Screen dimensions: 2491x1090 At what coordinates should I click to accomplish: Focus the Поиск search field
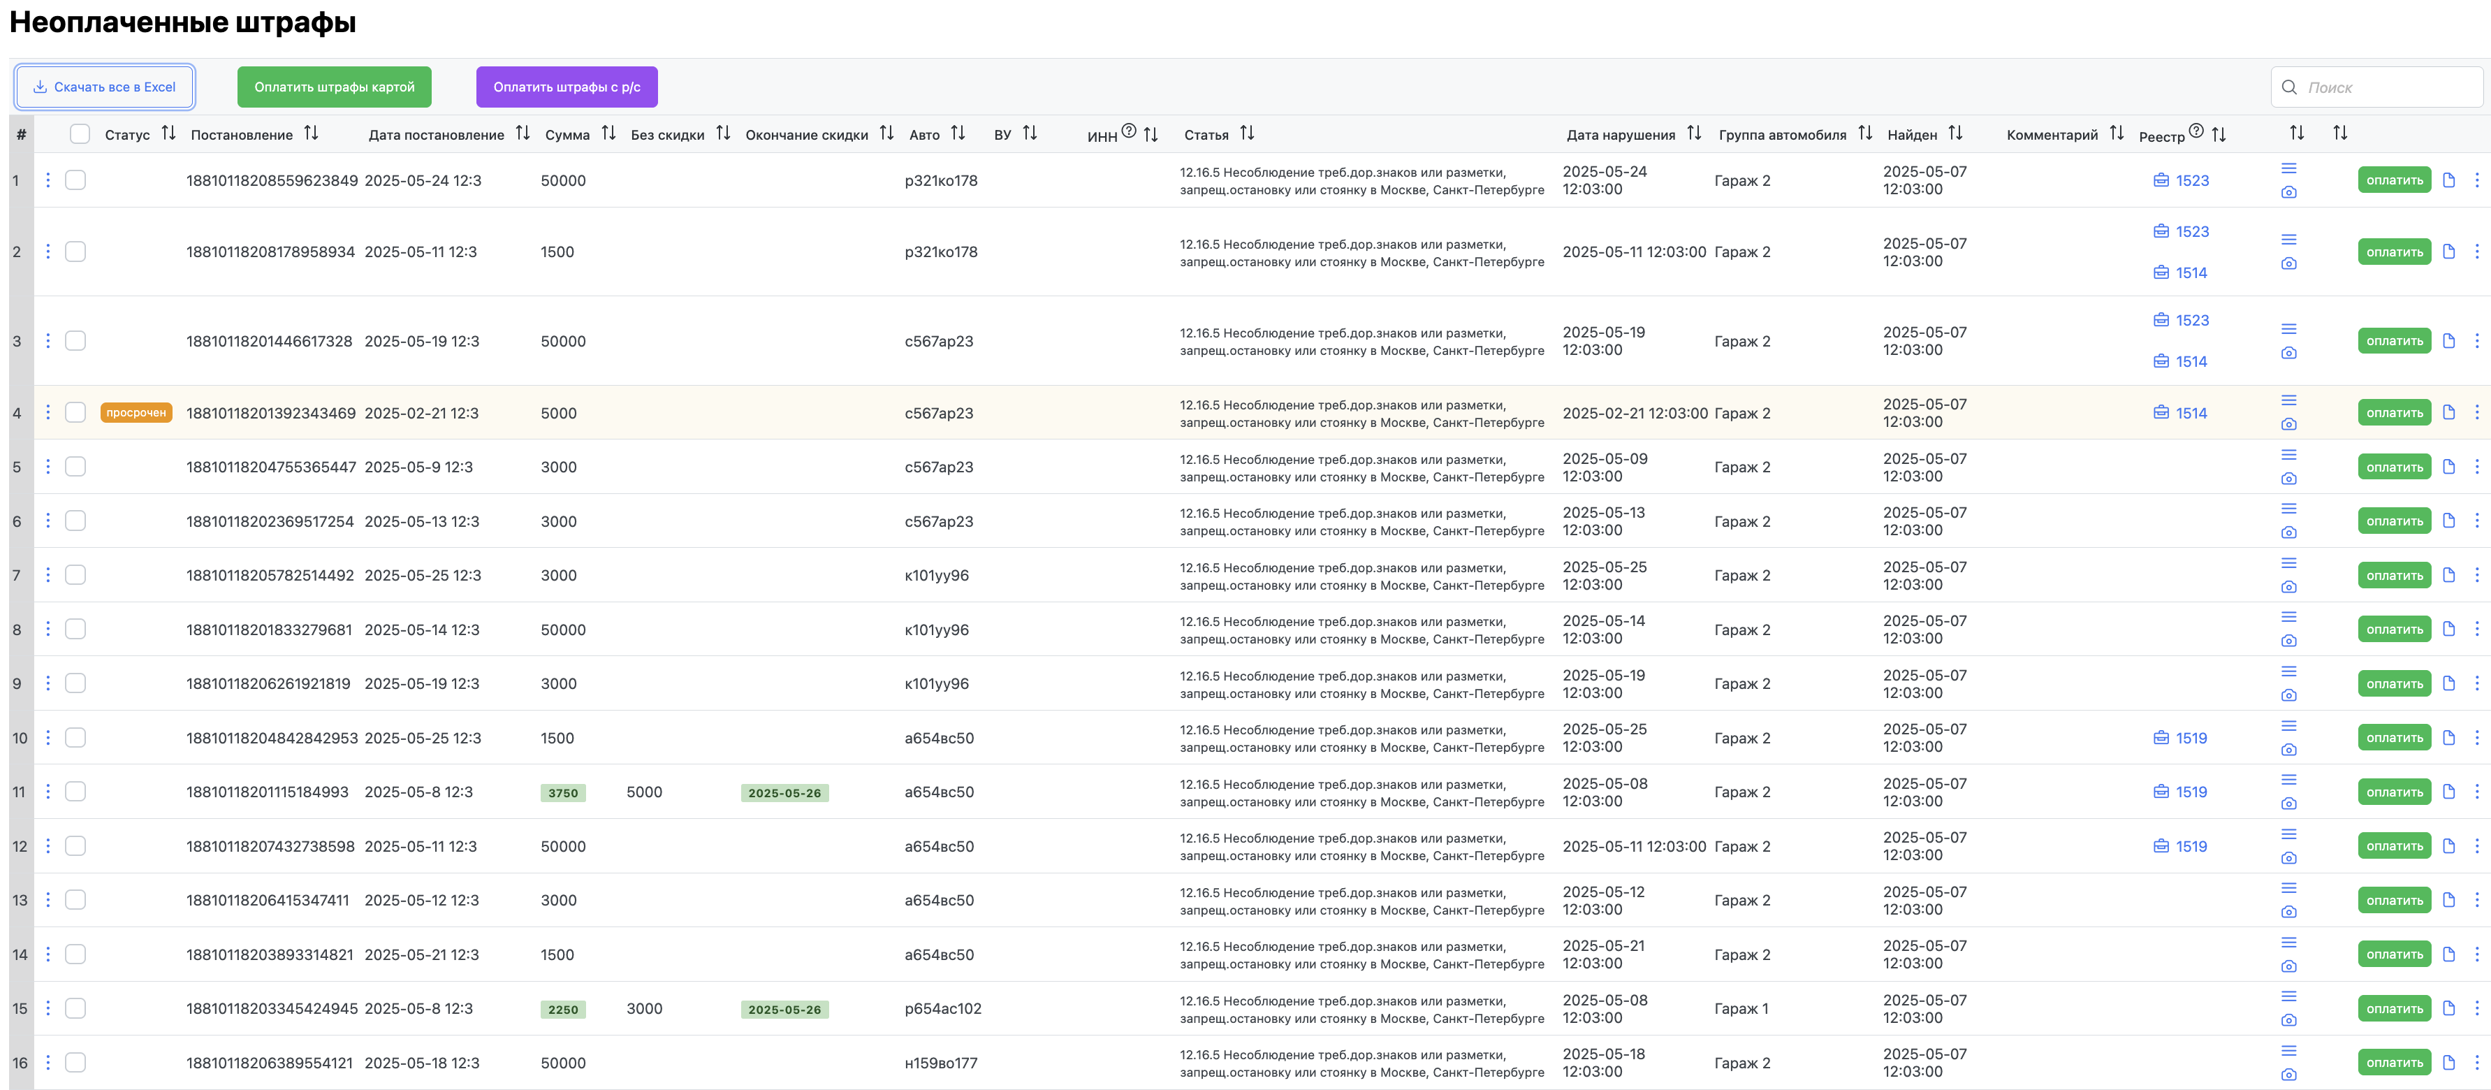[2377, 87]
